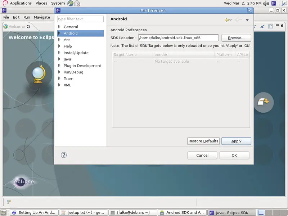Switch to setup.txt gedit taskbar item

[x=84, y=213]
